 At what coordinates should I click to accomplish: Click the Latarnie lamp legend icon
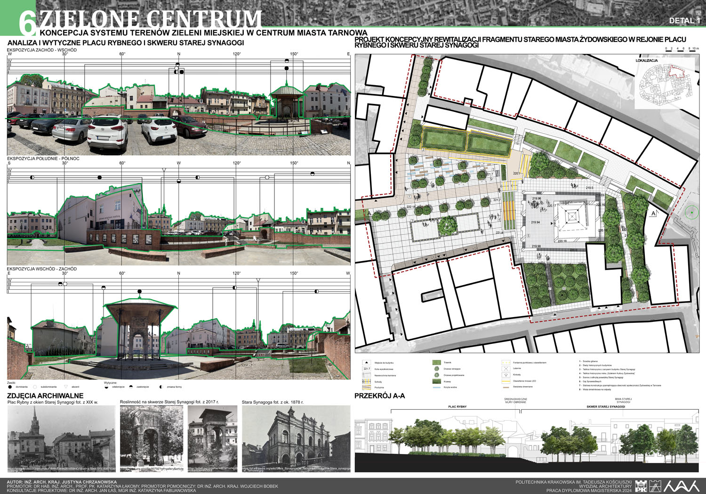[x=506, y=369]
